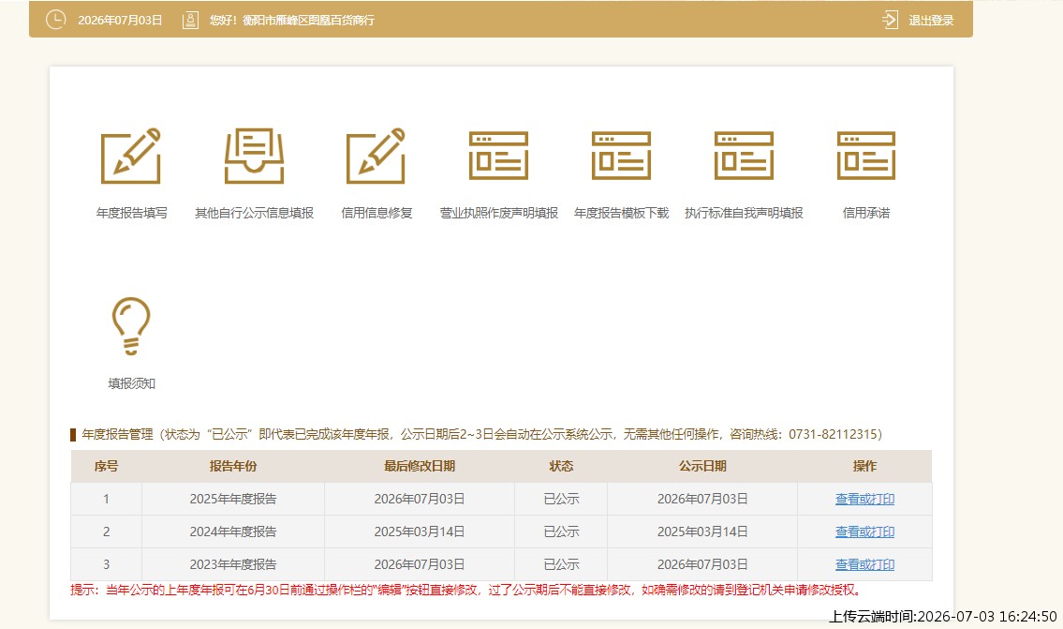This screenshot has width=1063, height=629.
Task: Click the 状态 column header
Action: [x=561, y=466]
